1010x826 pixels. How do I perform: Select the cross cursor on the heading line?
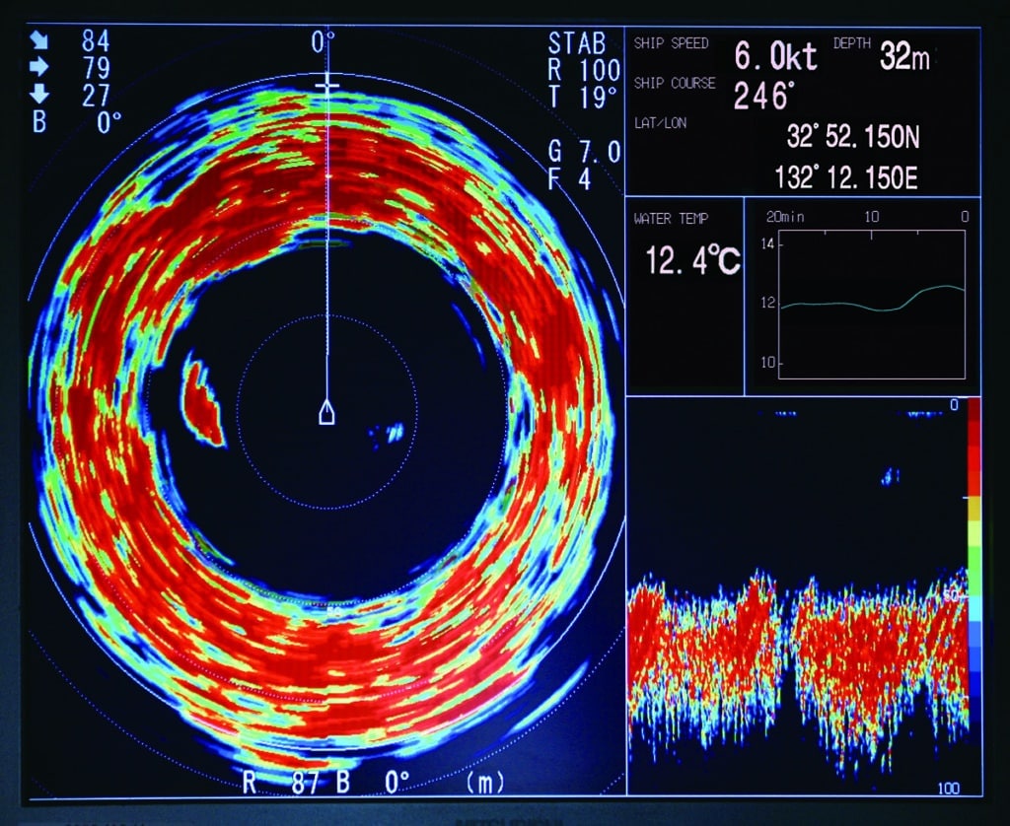click(326, 88)
